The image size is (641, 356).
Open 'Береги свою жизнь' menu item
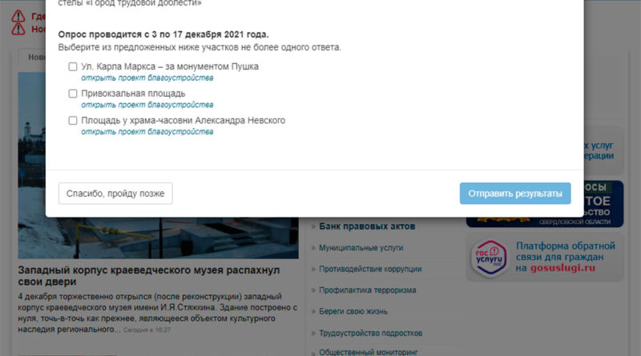tap(353, 311)
